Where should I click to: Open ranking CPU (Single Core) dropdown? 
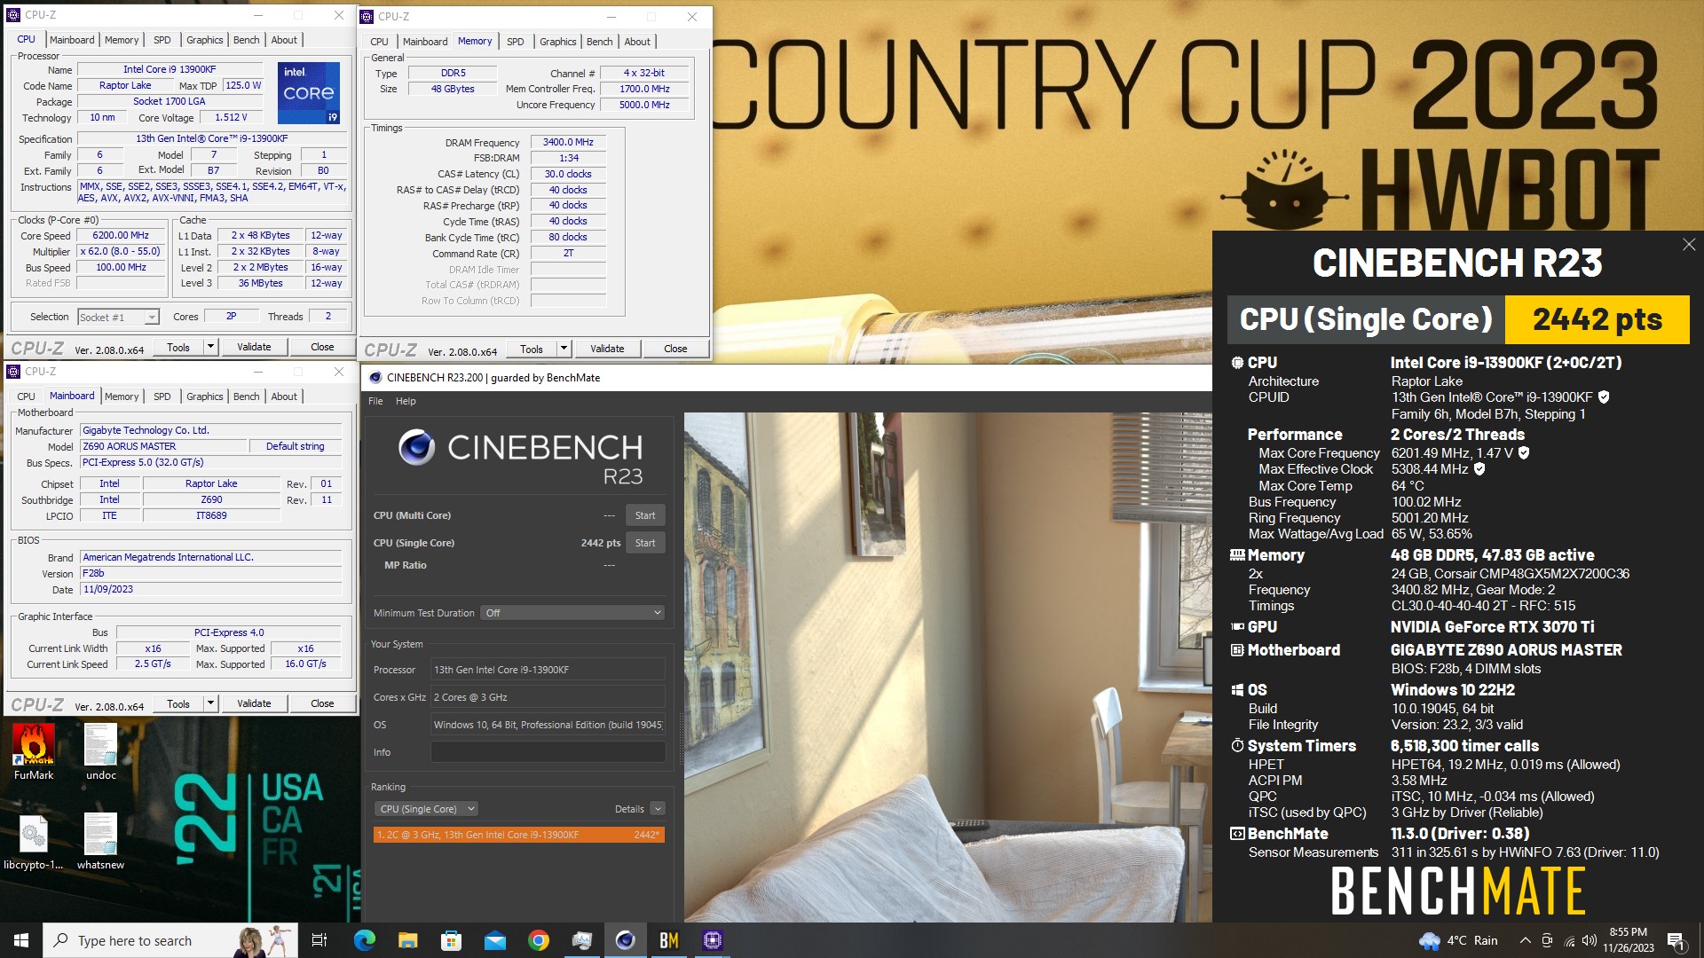pyautogui.click(x=427, y=809)
